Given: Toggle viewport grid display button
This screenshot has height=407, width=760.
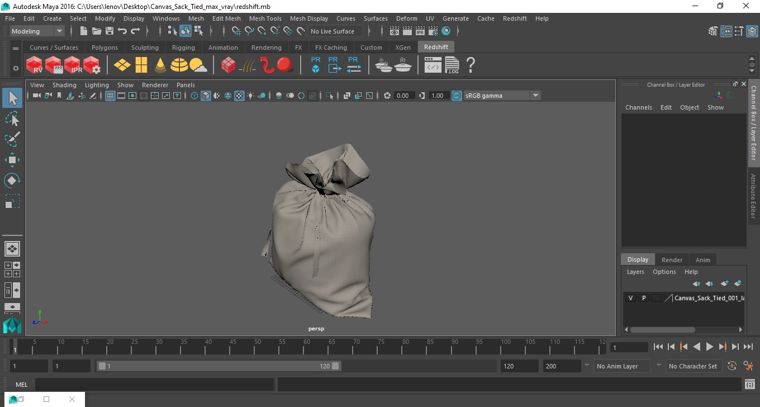Looking at the screenshot, I should tap(110, 96).
